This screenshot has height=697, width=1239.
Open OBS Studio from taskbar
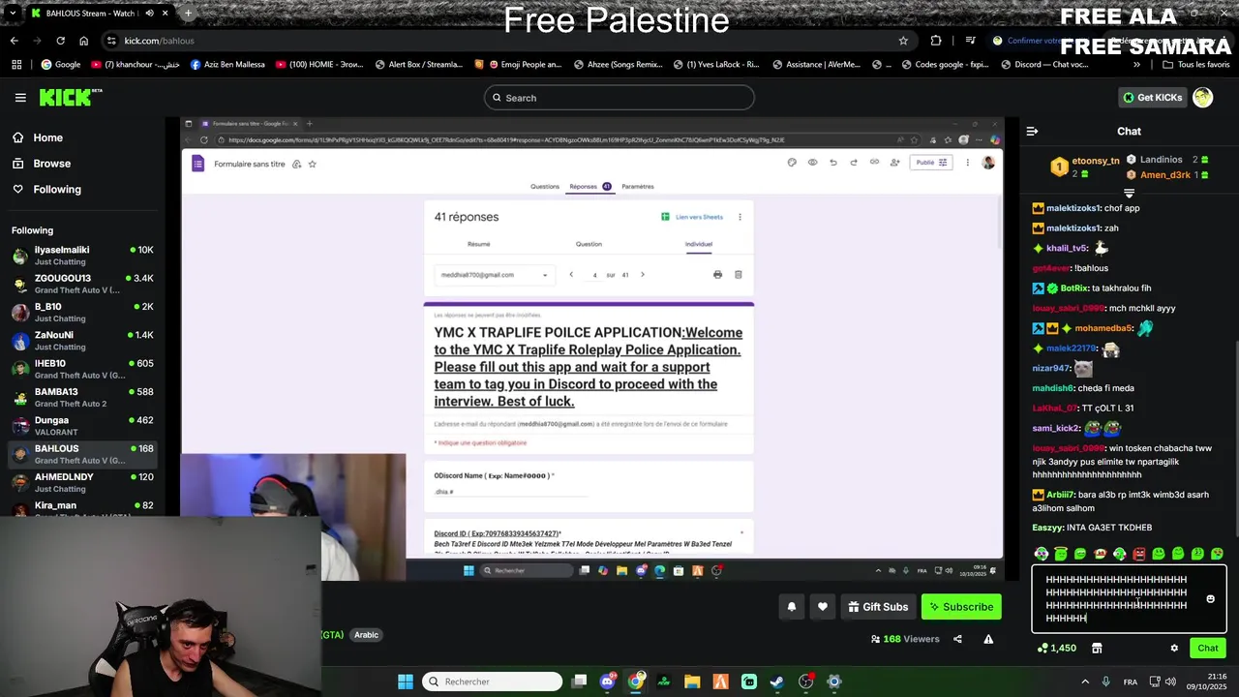(x=805, y=682)
